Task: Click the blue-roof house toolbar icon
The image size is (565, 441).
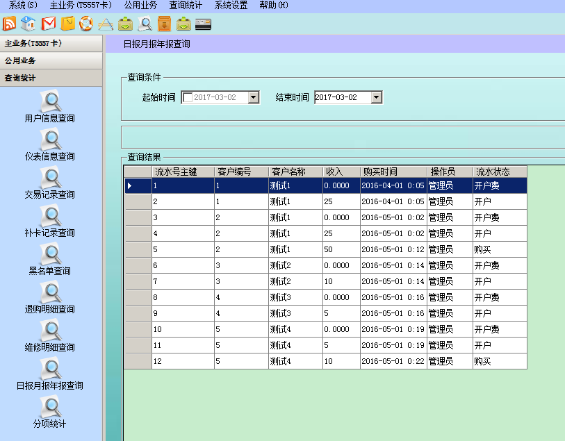Action: click(28, 24)
